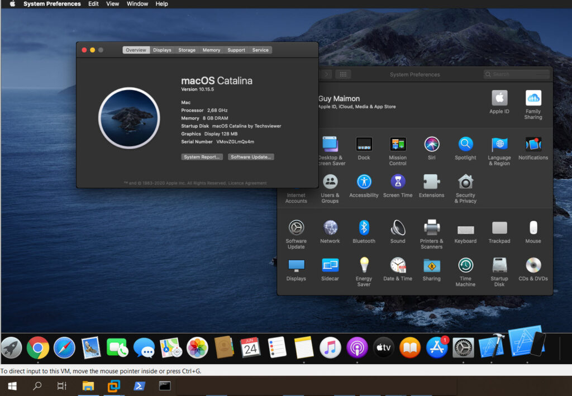Open Siri preferences

(432, 149)
